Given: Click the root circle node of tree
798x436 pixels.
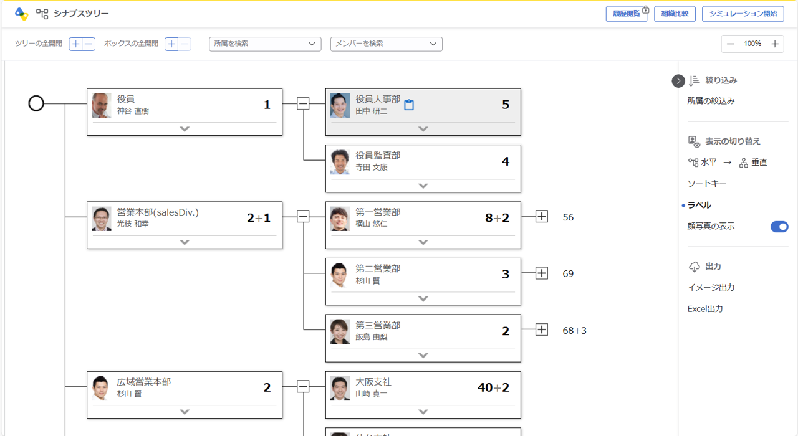Looking at the screenshot, I should [36, 103].
